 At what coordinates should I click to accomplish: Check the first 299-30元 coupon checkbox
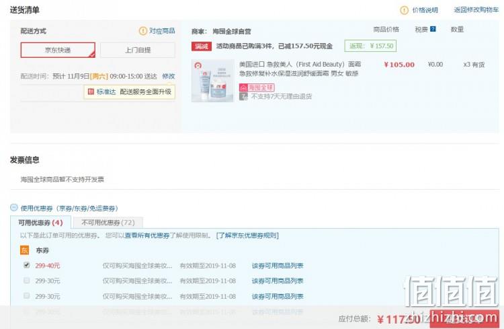coord(27,280)
